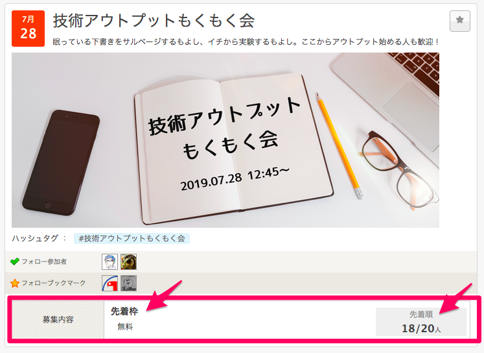The height and width of the screenshot is (353, 484).
Task: Open the glasses-wearing follower participant avatar
Action: tap(109, 262)
